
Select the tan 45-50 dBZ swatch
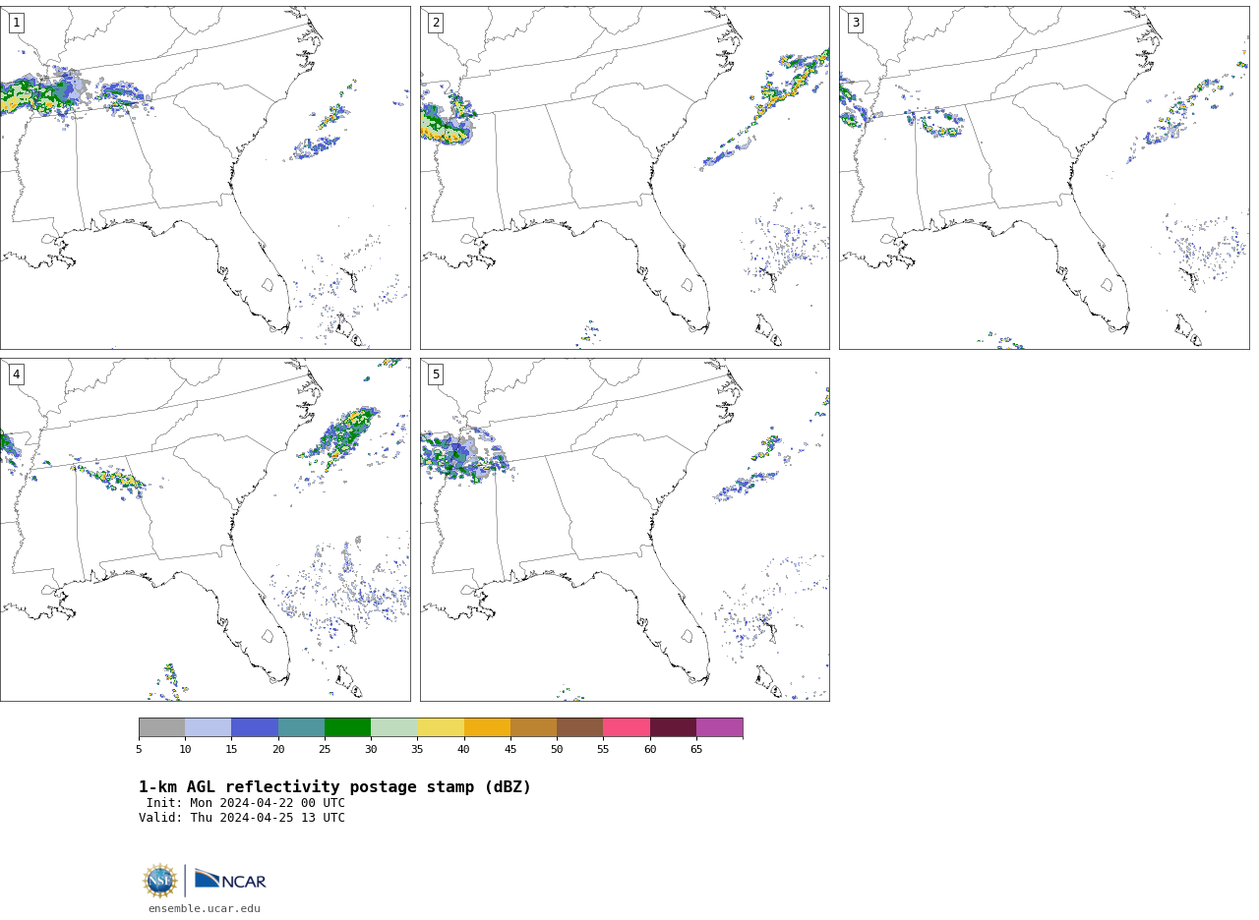tap(533, 727)
